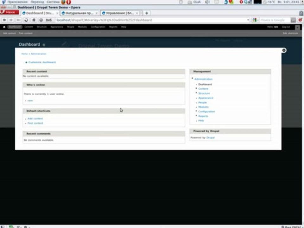Click Edit shortcuts in the shortcut bar
This screenshot has height=228, width=304.
(290, 33)
